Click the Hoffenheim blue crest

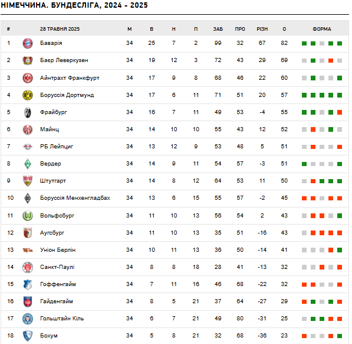coord(28,284)
